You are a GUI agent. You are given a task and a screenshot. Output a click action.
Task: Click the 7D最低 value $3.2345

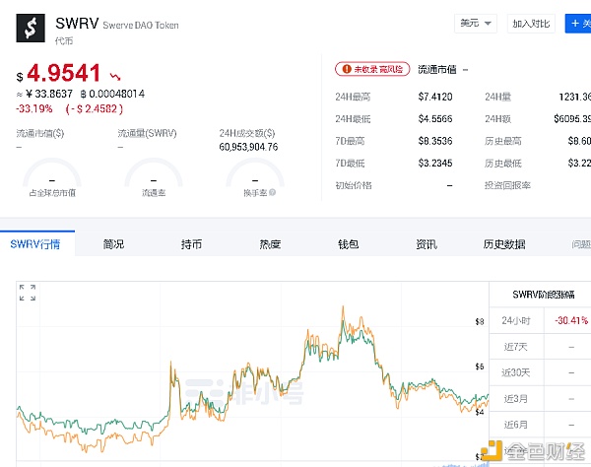pyautogui.click(x=435, y=164)
